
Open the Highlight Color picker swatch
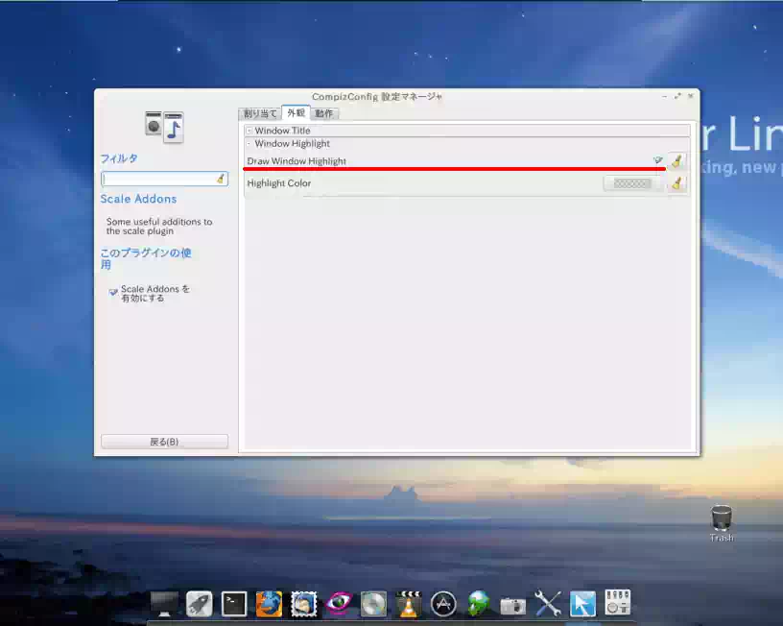tap(632, 183)
